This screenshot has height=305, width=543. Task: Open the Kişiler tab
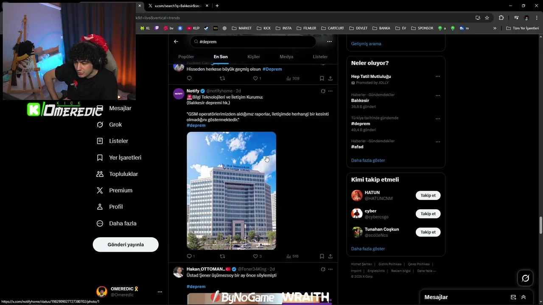[x=254, y=57]
